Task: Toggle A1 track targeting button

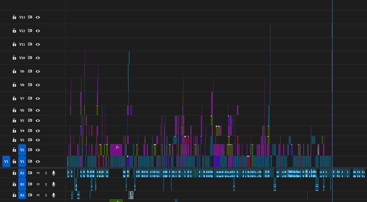Action: (x=22, y=173)
